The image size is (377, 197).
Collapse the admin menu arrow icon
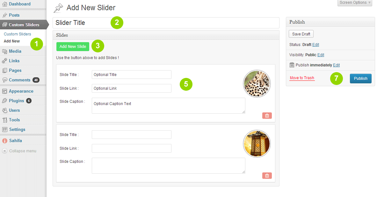(4, 151)
